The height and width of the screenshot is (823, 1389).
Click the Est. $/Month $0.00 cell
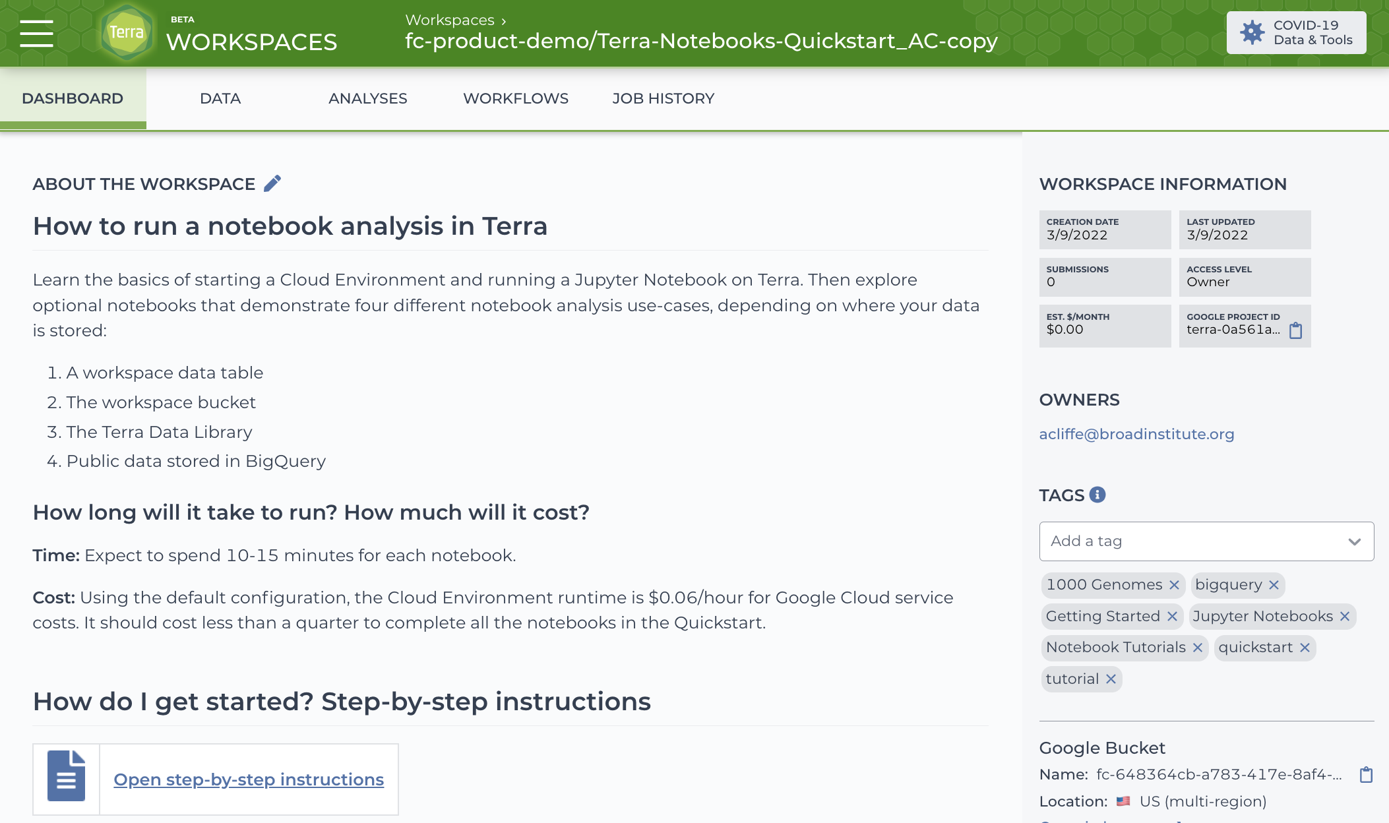pos(1105,326)
